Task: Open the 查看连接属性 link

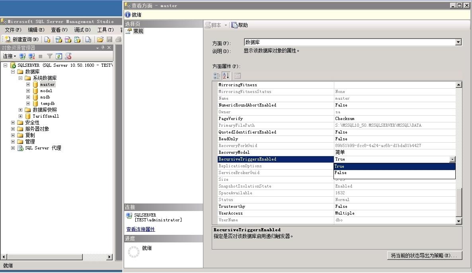Action: coord(140,229)
